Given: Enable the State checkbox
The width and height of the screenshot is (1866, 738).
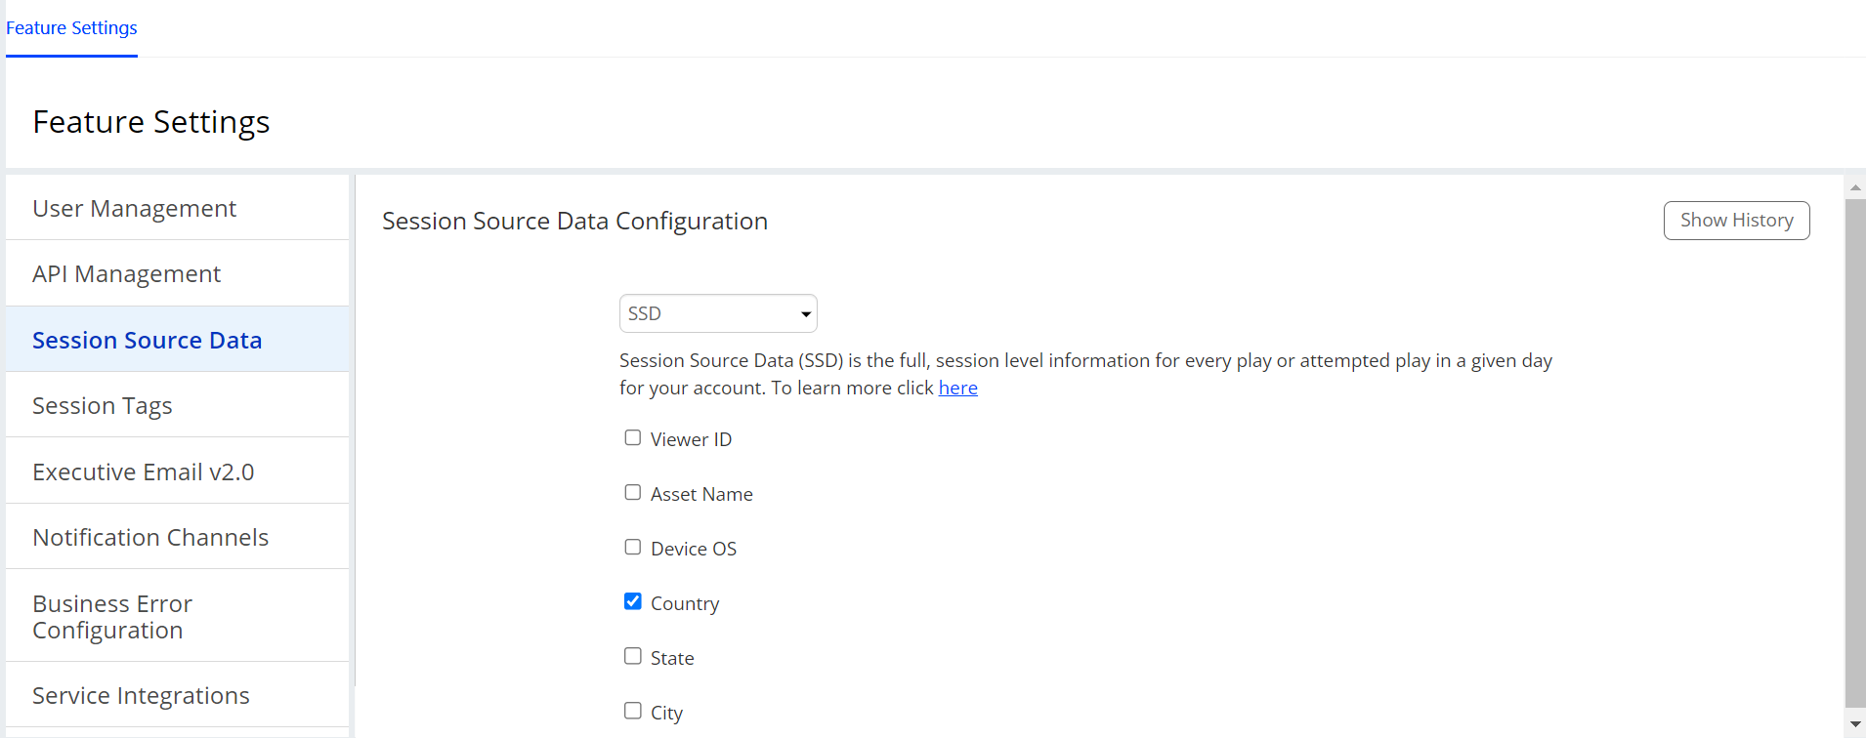Looking at the screenshot, I should (633, 657).
